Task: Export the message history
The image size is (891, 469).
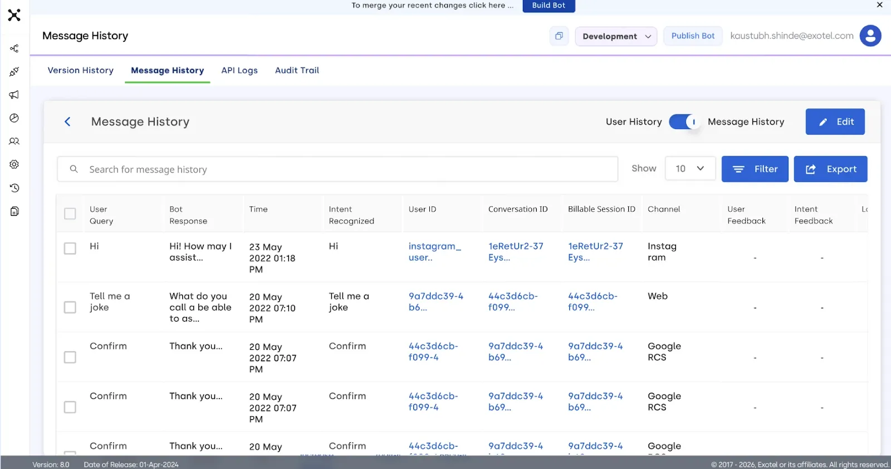Action: (830, 169)
